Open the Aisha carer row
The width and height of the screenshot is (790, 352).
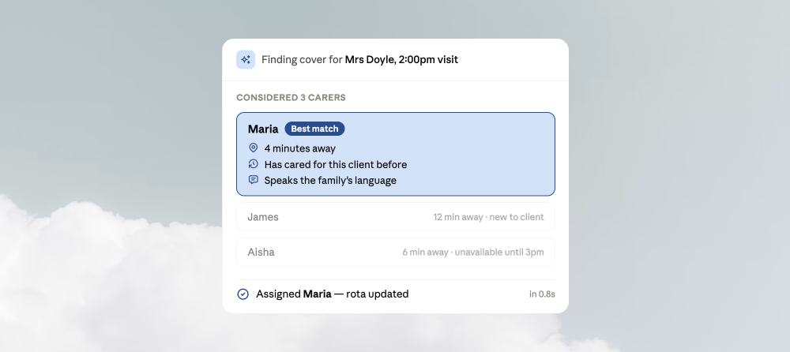396,253
